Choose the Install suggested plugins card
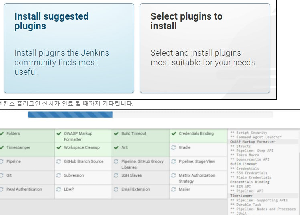300x215 pixels. coord(69,48)
